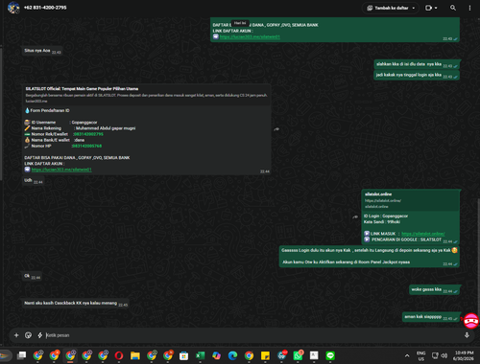
Task: Open Copilot from the taskbar
Action: [217, 355]
